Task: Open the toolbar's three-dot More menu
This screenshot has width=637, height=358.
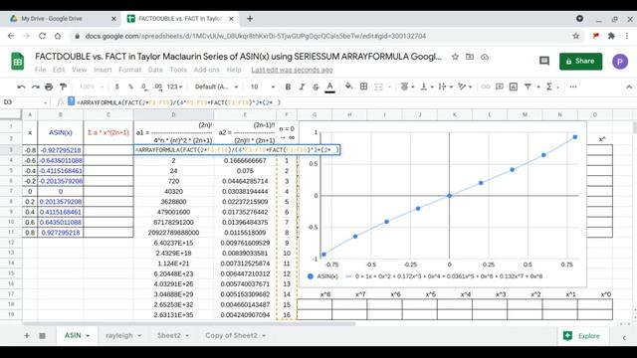Action: [573, 87]
